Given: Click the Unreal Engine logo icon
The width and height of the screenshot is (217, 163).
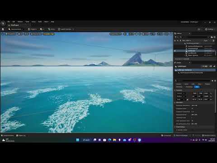Looking at the screenshot, I should coord(3,23).
